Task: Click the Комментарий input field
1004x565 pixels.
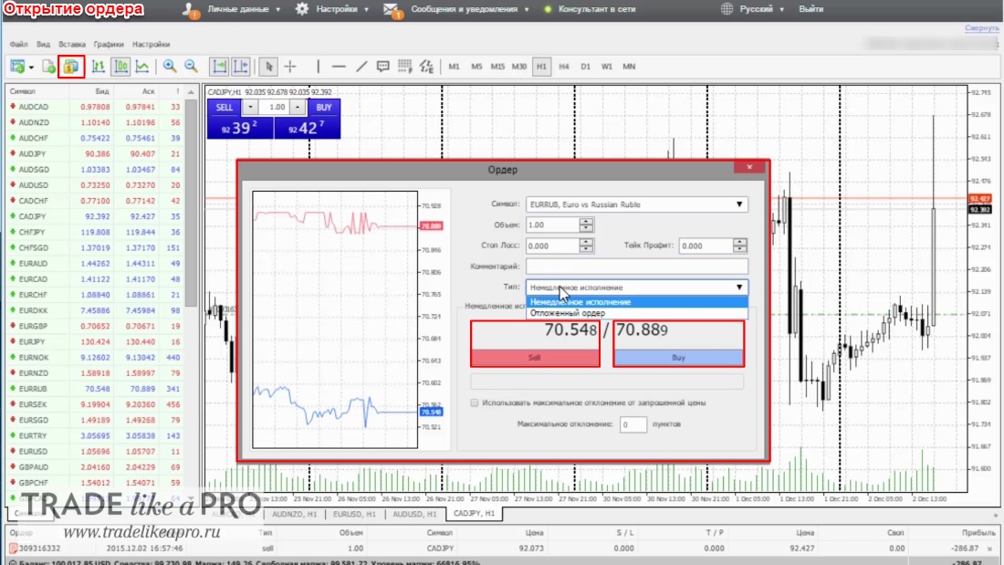Action: click(636, 267)
